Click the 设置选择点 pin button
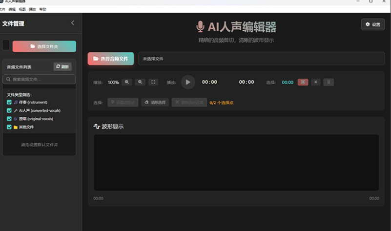The height and width of the screenshot is (231, 391). (x=123, y=102)
